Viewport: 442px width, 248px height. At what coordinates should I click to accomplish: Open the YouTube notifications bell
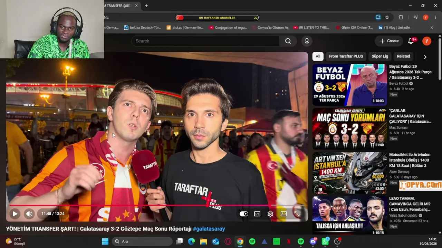pos(411,41)
